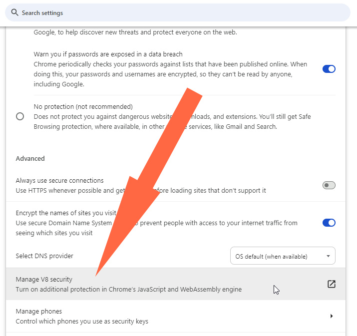The width and height of the screenshot is (357, 336).
Task: Click 'No protection (not recommended)' label
Action: tap(83, 106)
